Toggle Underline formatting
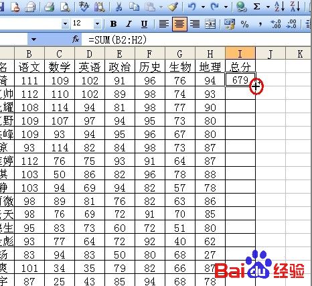This screenshot has width=312, height=286. coord(145,24)
